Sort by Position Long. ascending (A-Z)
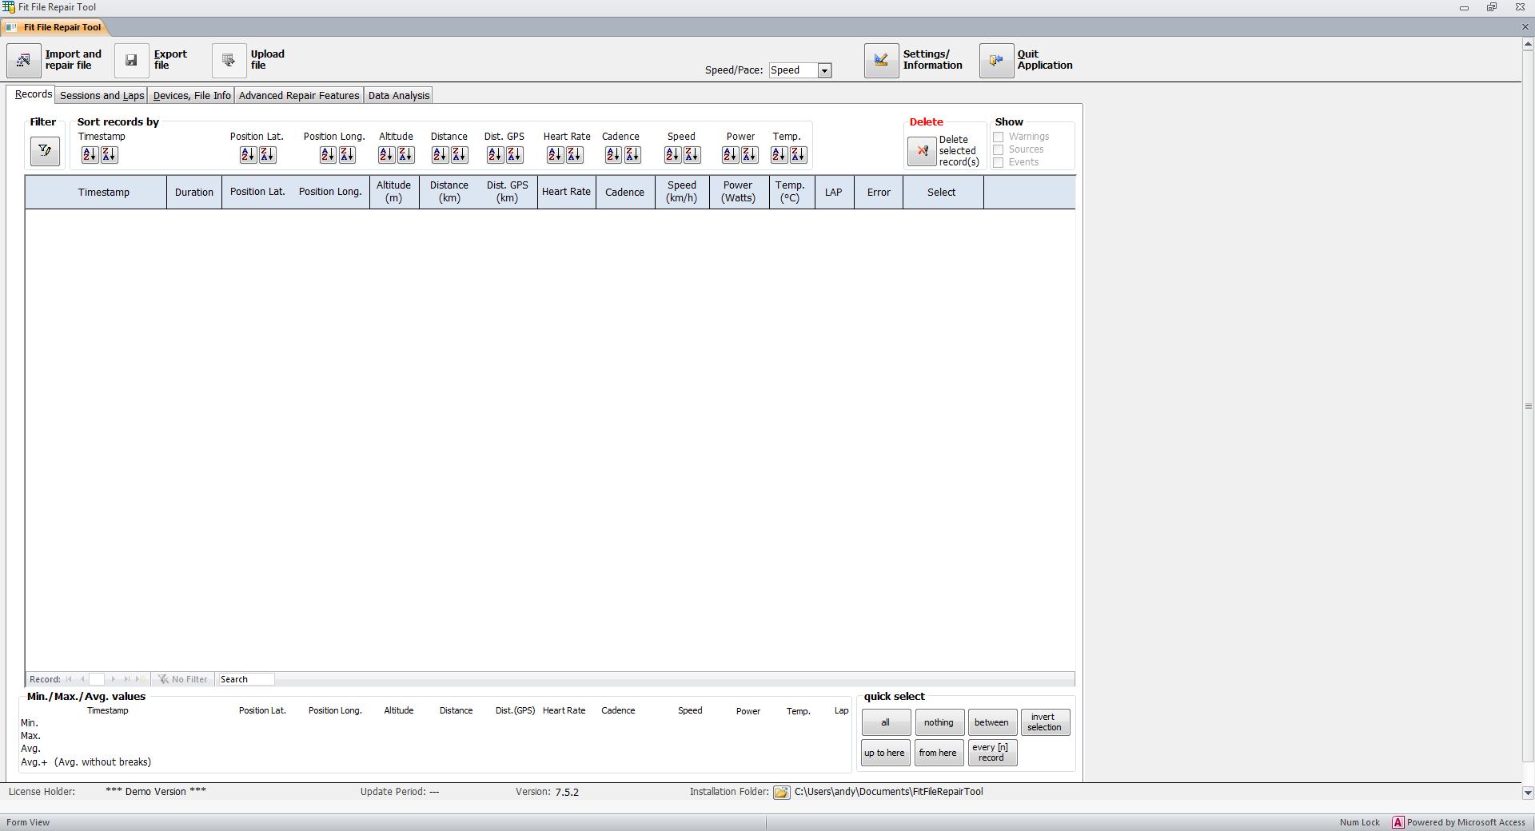Screen dimensions: 1535x831 pos(328,154)
